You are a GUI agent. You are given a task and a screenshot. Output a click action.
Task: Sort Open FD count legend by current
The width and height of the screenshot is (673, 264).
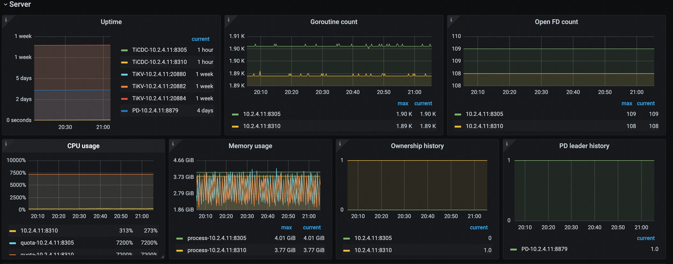click(645, 103)
